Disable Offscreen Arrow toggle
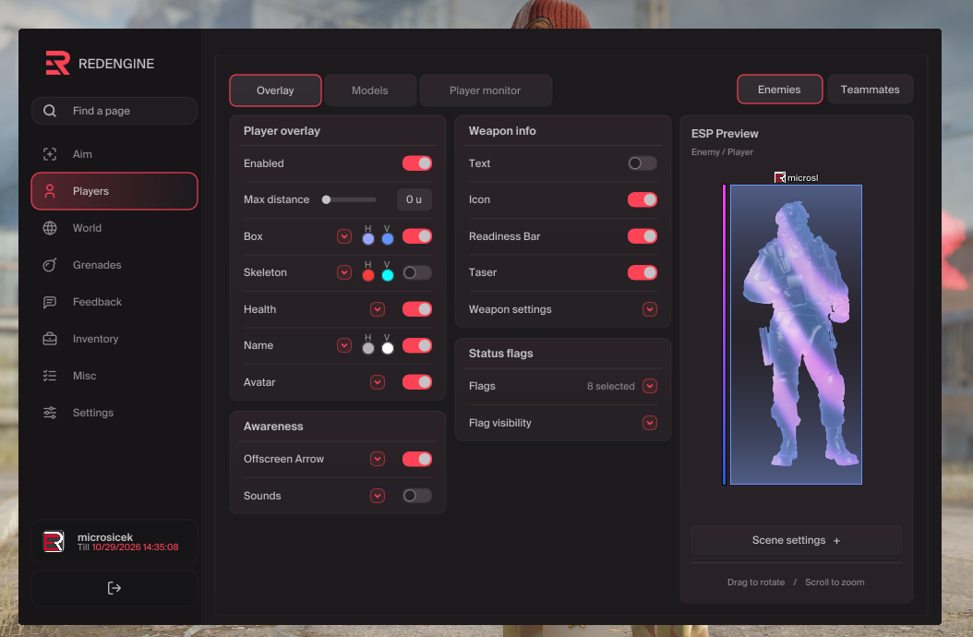 pos(417,459)
